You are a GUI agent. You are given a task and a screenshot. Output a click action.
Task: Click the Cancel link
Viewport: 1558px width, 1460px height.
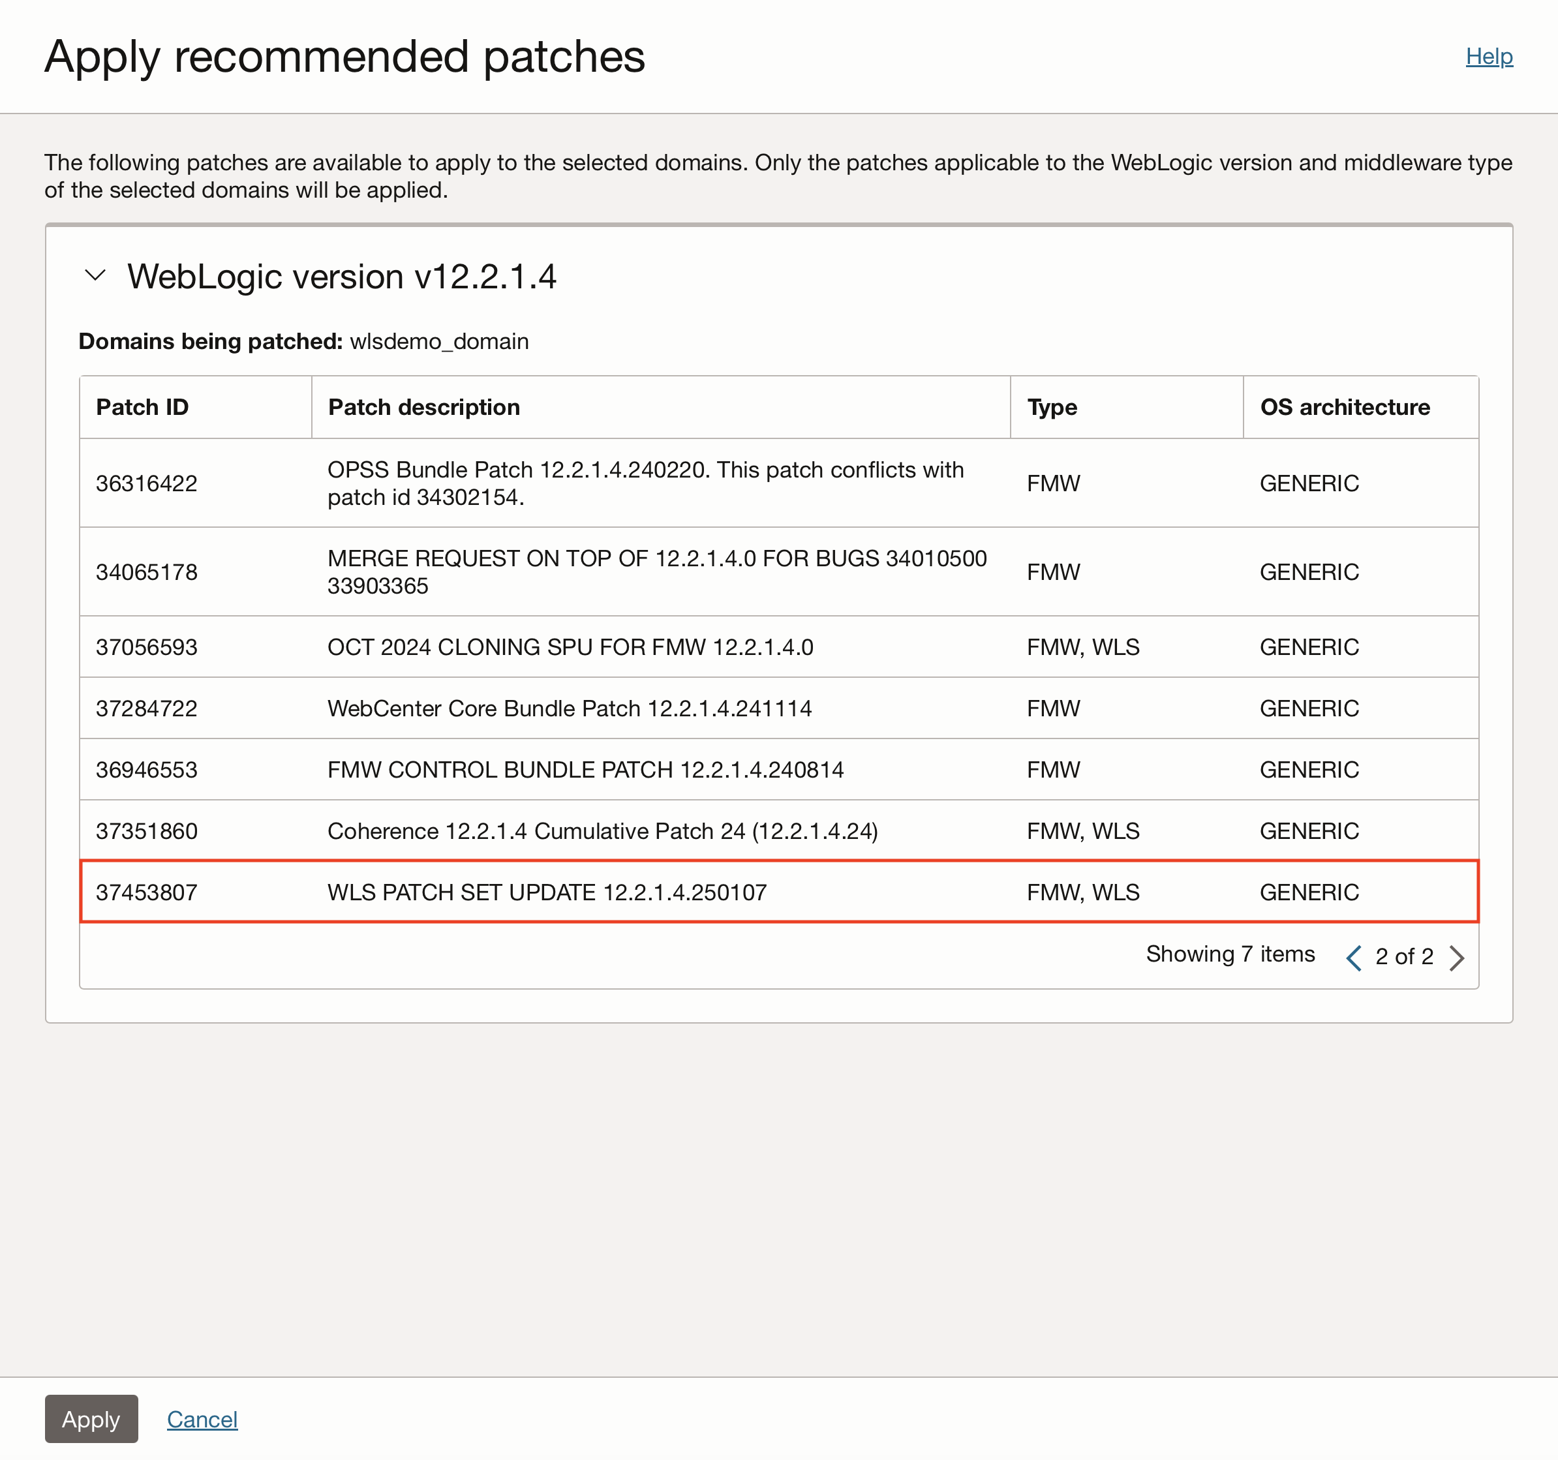click(202, 1420)
